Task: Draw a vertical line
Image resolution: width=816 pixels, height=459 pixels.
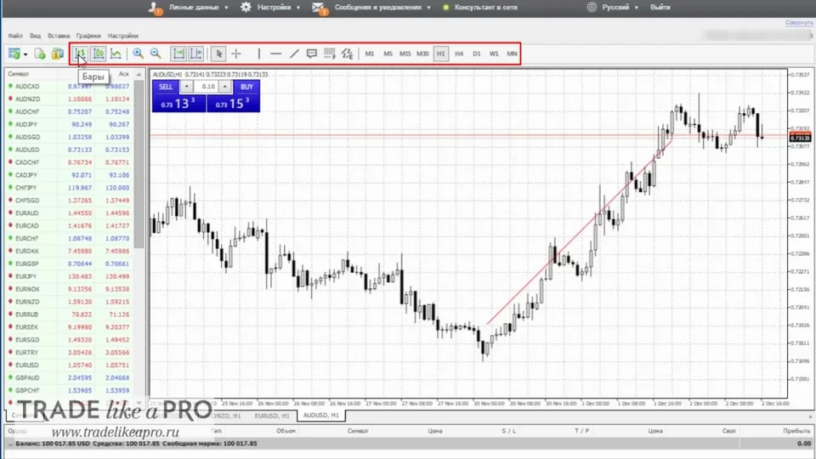Action: tap(258, 54)
